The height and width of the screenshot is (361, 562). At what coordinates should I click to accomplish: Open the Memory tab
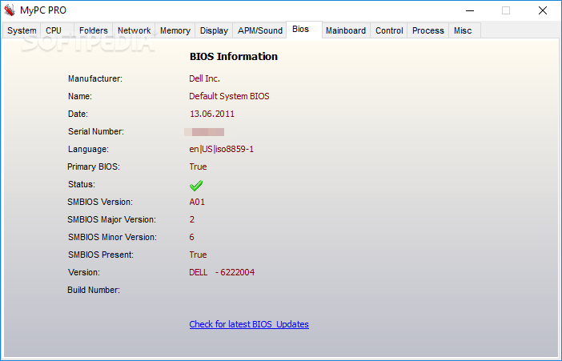[x=175, y=30]
